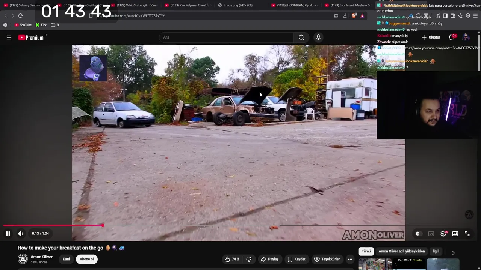The height and width of the screenshot is (270, 481).
Task: Click the 'Teşekkürler' thanks button
Action: (327, 259)
